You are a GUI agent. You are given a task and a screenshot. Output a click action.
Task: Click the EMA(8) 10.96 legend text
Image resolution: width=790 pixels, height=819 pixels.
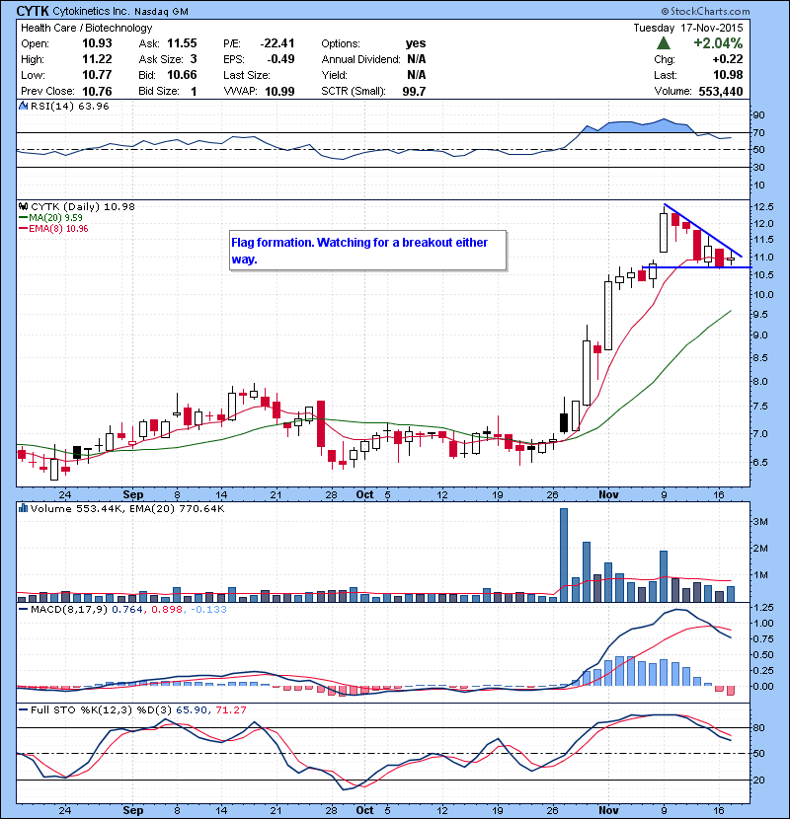pos(58,229)
